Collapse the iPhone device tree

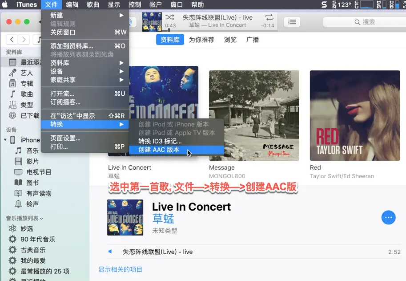coord(5,140)
